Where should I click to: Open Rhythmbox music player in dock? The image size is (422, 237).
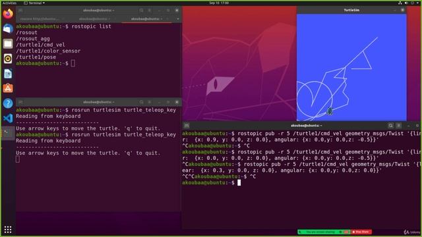8,59
